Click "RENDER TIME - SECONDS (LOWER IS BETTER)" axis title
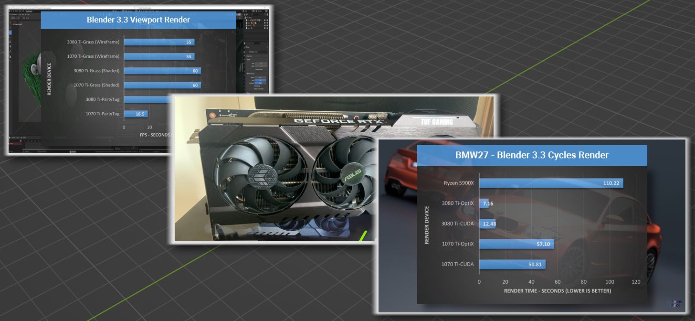The height and width of the screenshot is (321, 695). point(558,290)
